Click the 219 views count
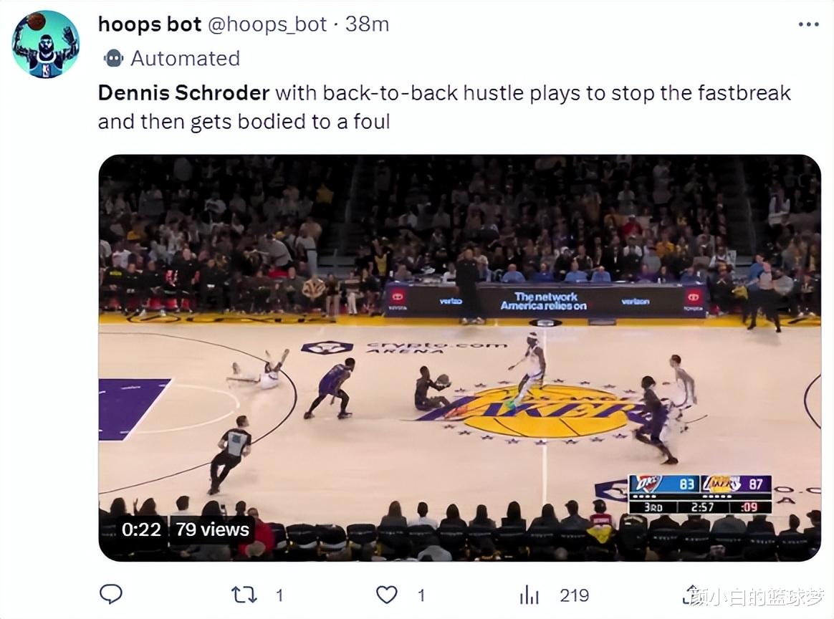The image size is (834, 619). [x=575, y=595]
